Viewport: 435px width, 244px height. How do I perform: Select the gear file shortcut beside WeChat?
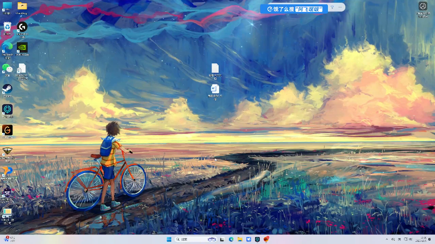tap(22, 71)
